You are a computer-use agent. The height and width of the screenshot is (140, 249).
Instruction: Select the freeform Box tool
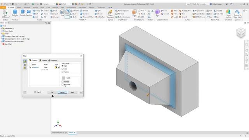tap(157, 13)
